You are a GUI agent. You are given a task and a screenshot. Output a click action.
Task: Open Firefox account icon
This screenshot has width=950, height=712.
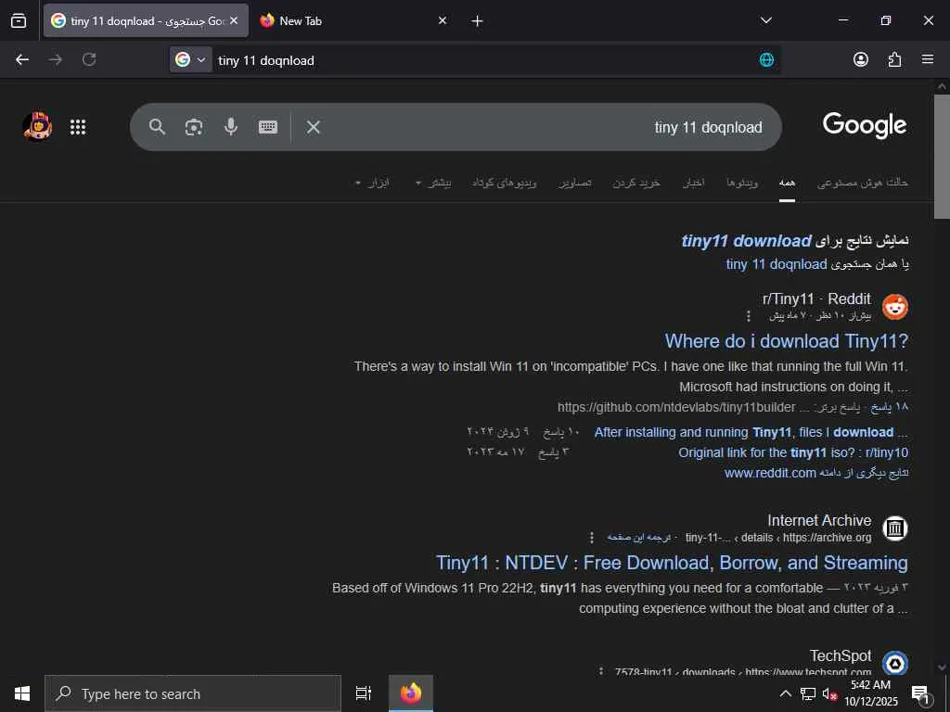[860, 59]
